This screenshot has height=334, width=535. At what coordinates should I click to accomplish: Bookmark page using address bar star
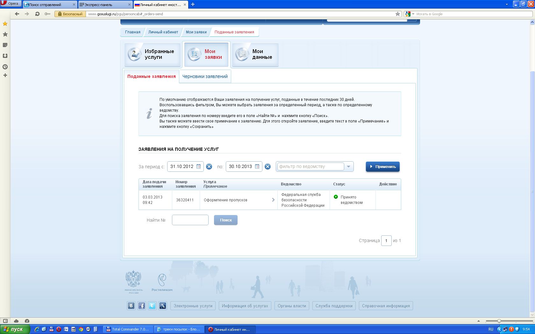coord(397,14)
